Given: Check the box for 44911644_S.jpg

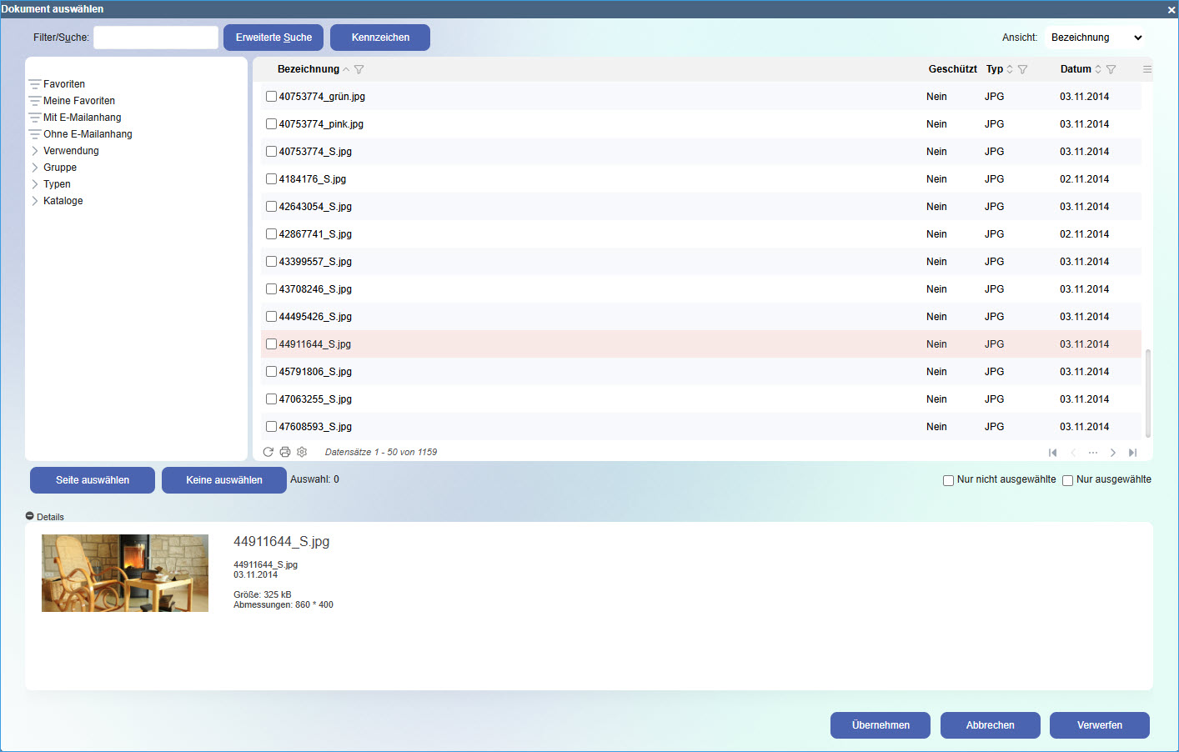Looking at the screenshot, I should (x=271, y=344).
